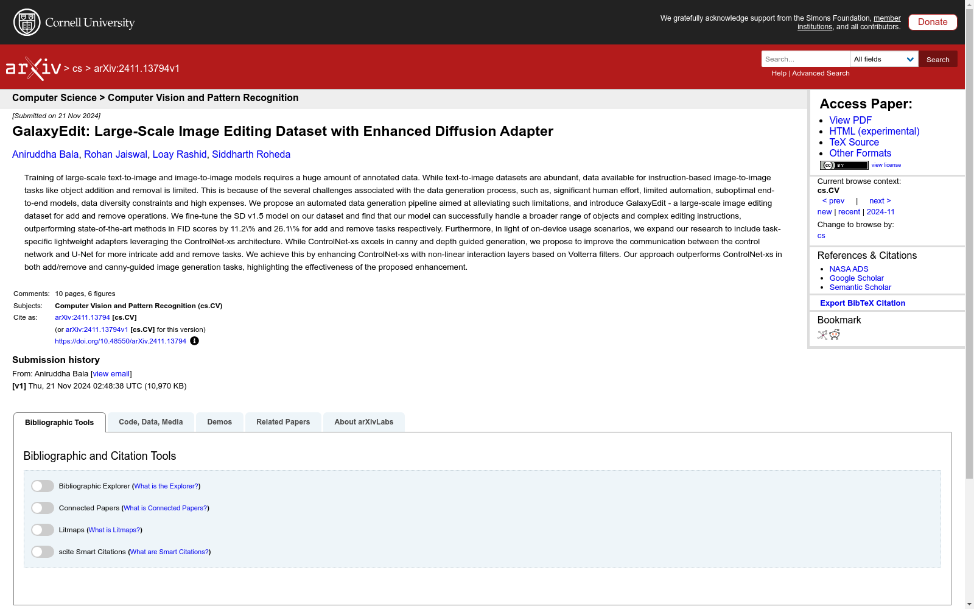Open the About arXivLabs tab
The image size is (974, 609).
pos(364,422)
